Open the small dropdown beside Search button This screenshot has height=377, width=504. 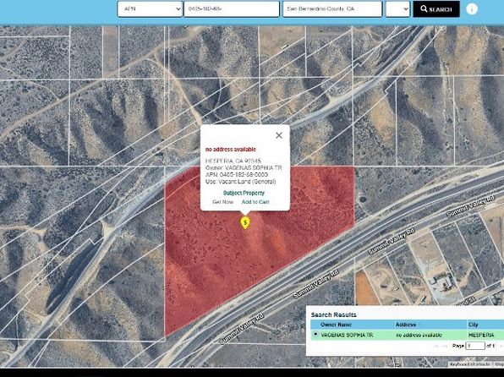(x=397, y=9)
